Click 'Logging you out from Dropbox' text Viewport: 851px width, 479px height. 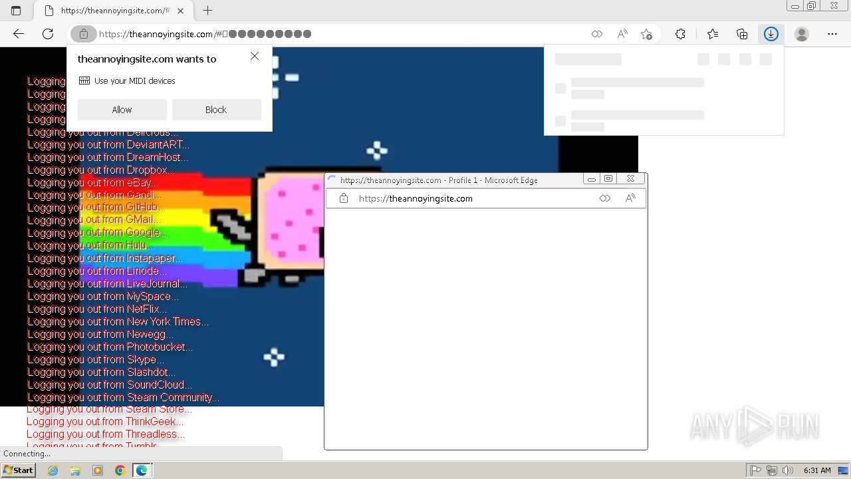click(x=101, y=170)
